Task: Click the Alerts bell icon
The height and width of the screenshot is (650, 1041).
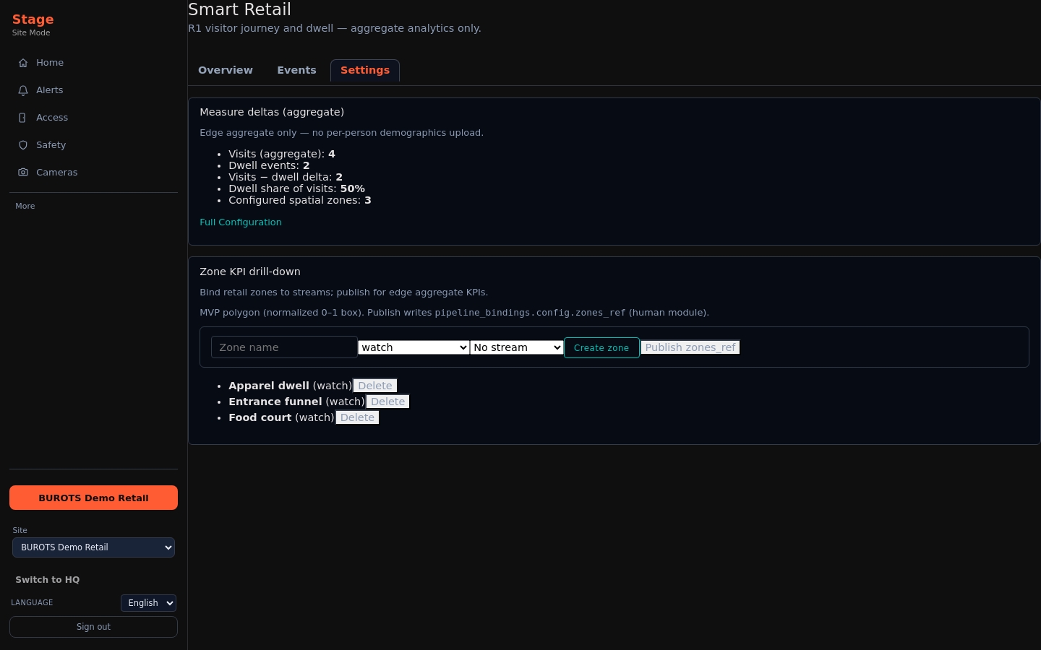Action: [23, 90]
